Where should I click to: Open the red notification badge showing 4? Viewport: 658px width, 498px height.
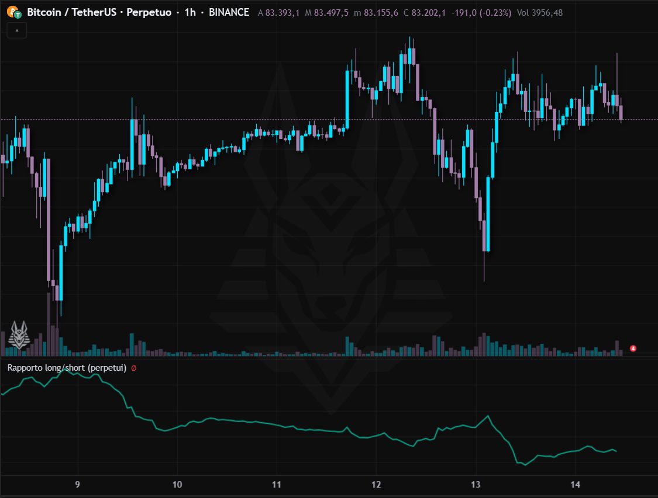(633, 348)
